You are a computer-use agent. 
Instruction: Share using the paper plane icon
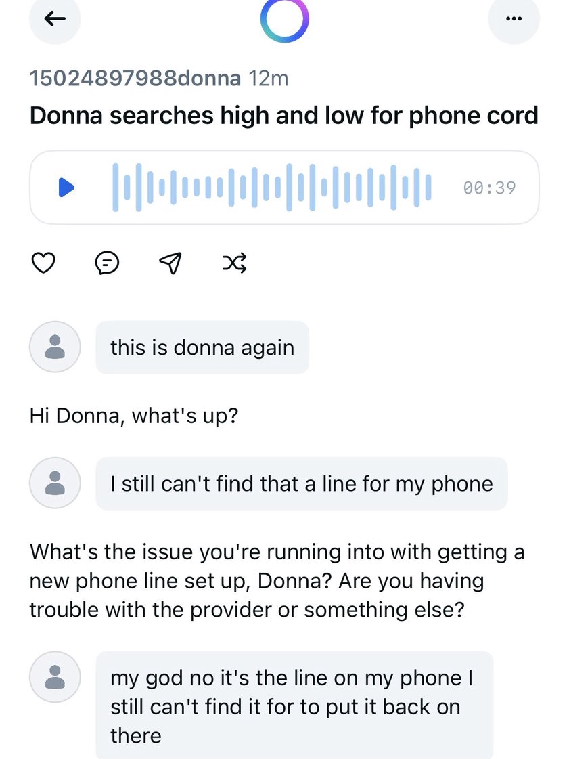click(170, 263)
